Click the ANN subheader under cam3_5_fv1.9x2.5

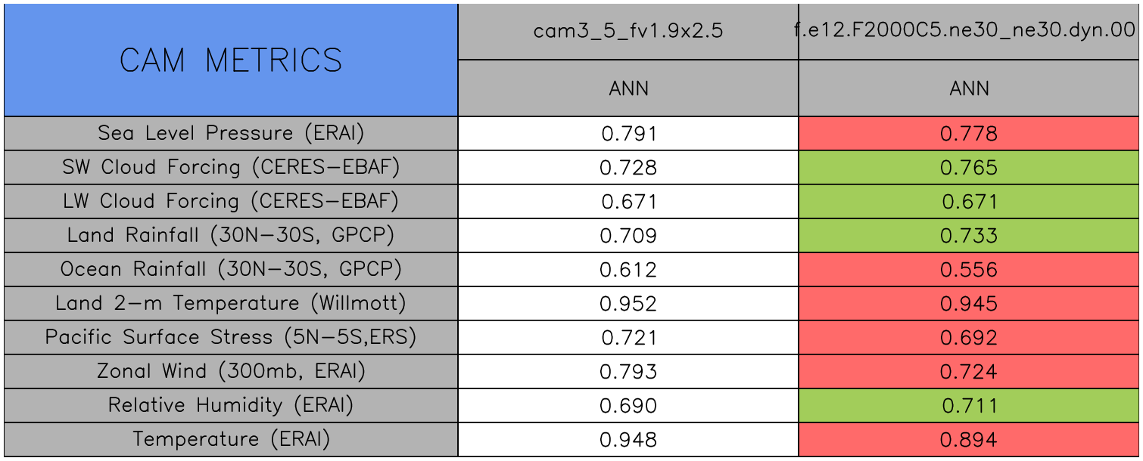point(628,88)
